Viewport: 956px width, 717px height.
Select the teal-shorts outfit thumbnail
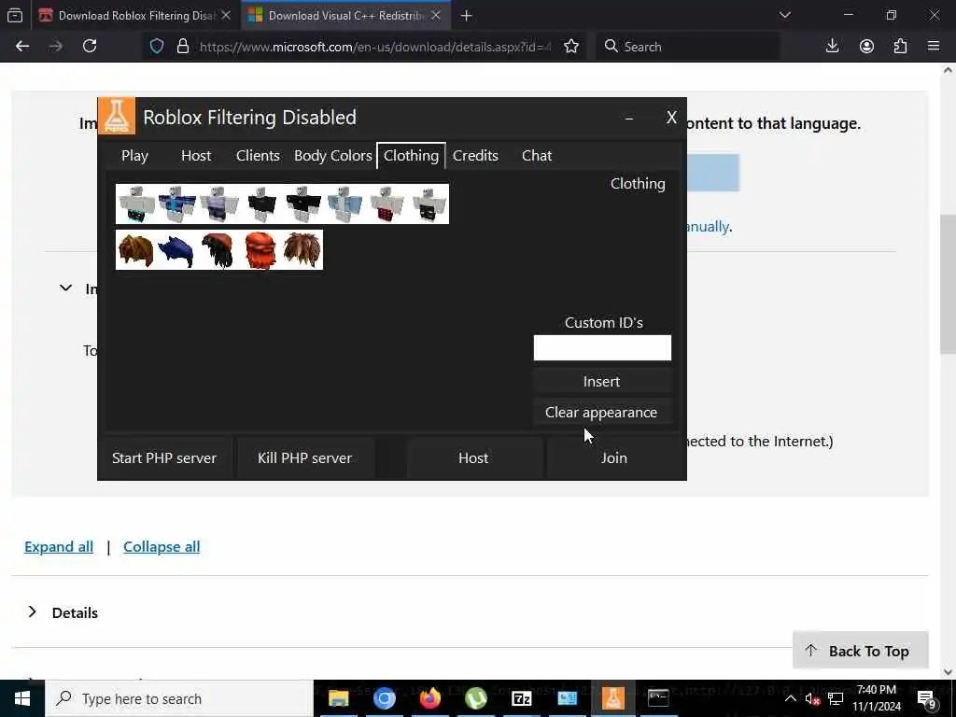click(x=136, y=204)
